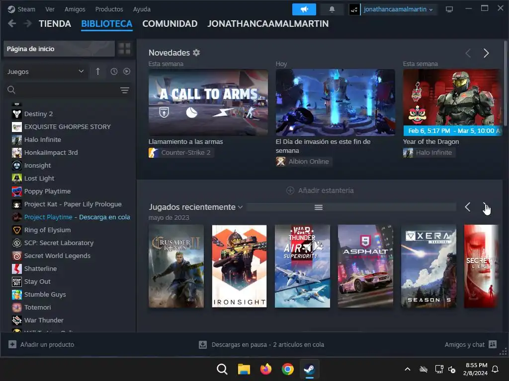509x381 pixels.
Task: Open the Xera Survival cover art
Action: coord(428,266)
